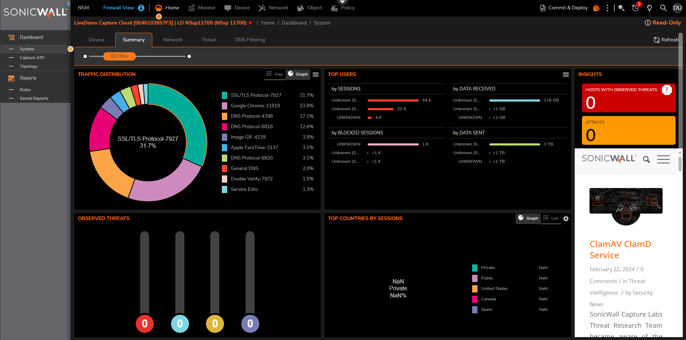This screenshot has height=340, width=686.
Task: Click the 60 Mins time range slider handle
Action: coord(120,56)
